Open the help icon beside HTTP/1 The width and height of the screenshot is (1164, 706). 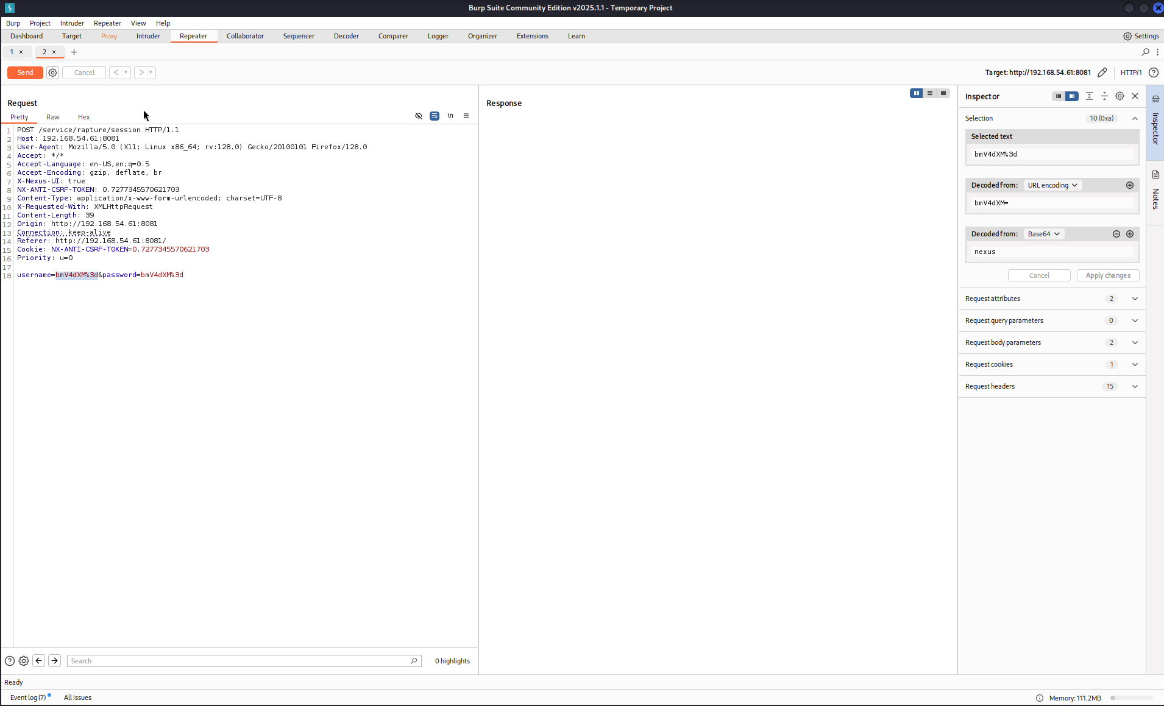click(1154, 72)
